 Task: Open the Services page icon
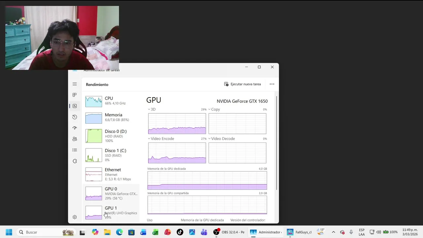click(75, 161)
